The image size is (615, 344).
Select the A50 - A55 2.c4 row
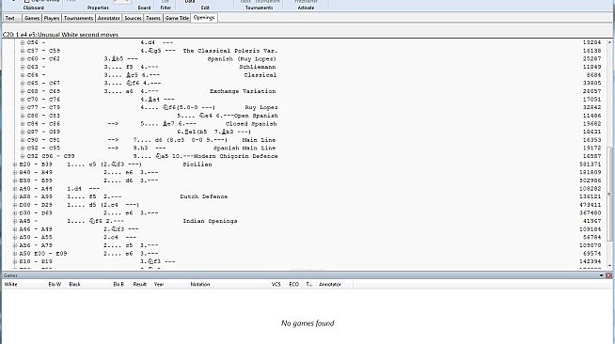click(310, 237)
